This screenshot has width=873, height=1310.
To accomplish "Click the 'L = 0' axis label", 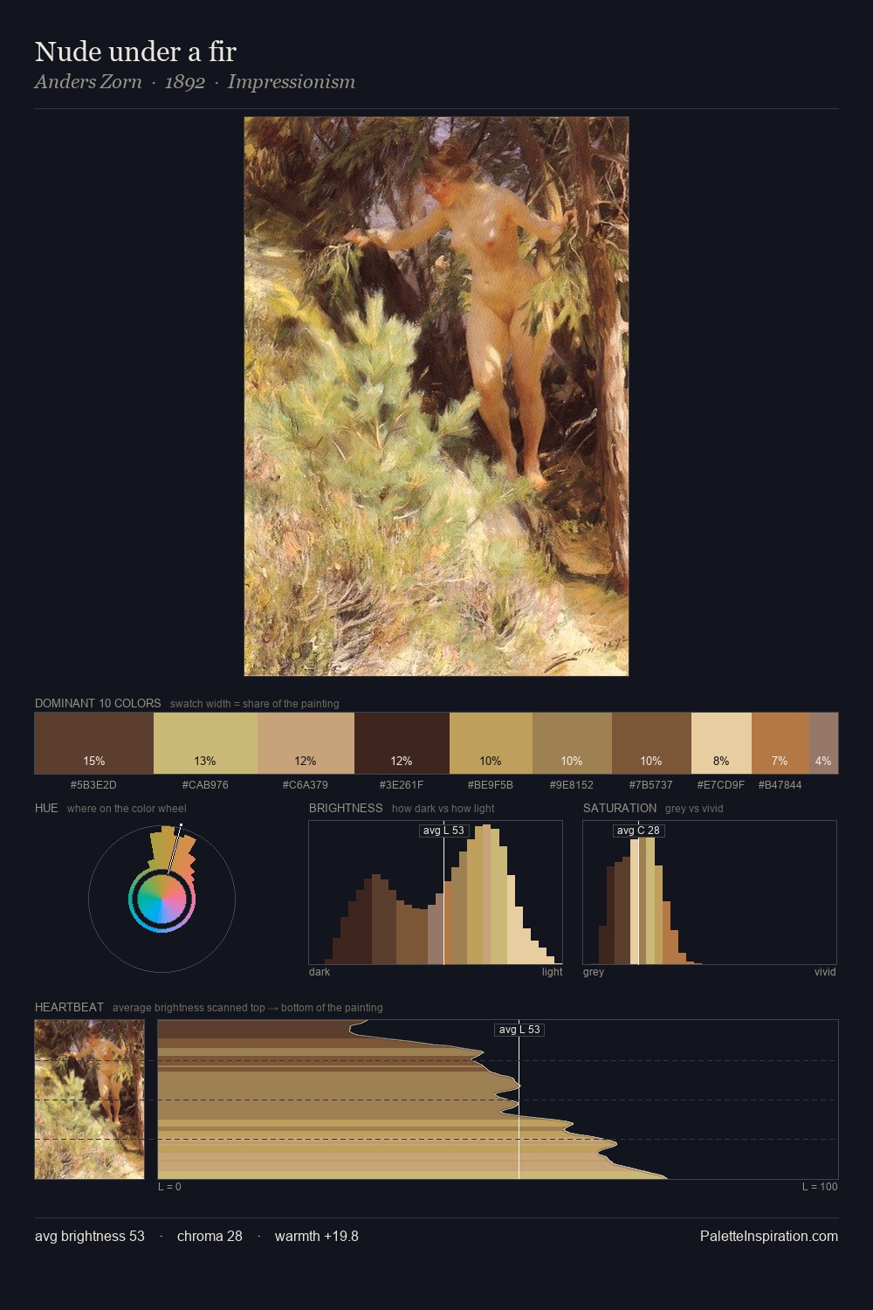I will tap(169, 1187).
